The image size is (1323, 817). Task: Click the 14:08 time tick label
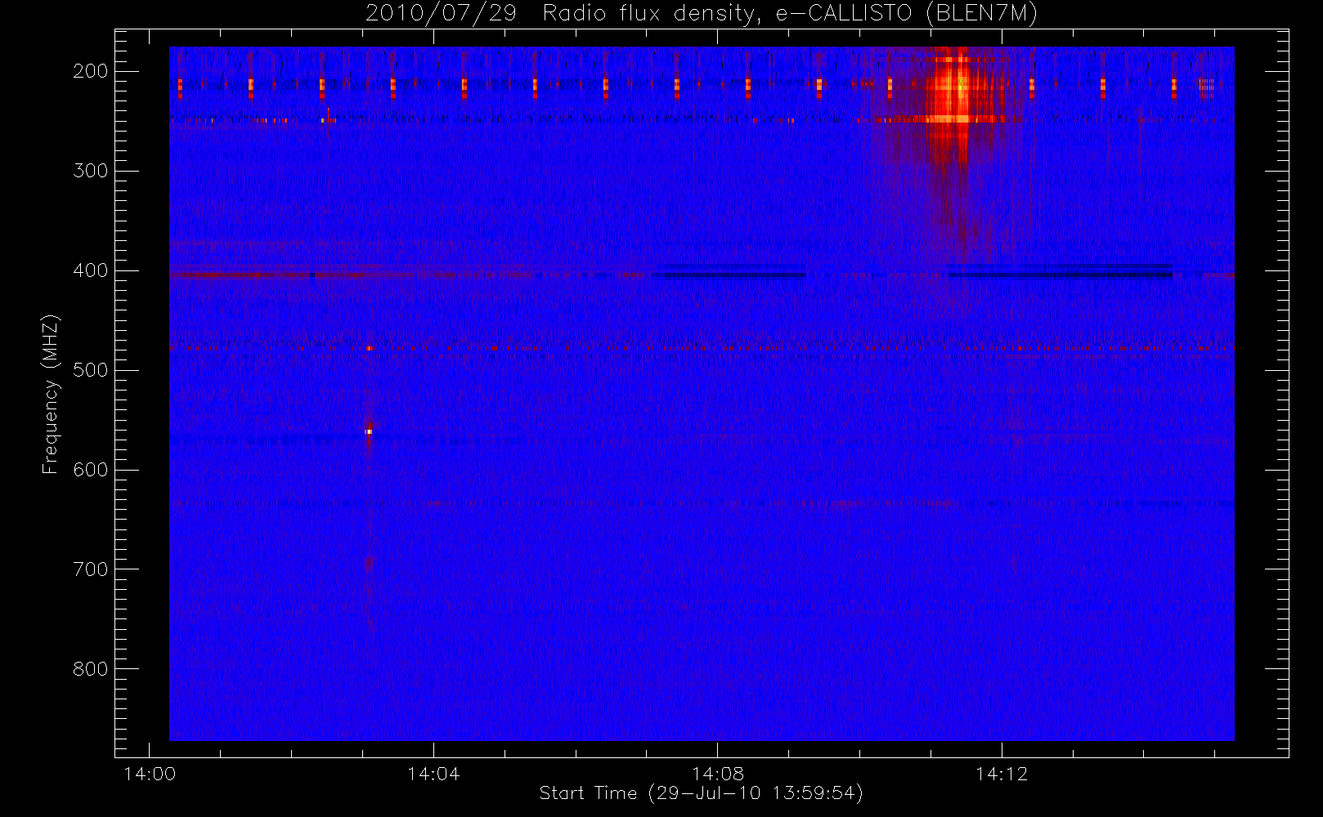pos(717,774)
